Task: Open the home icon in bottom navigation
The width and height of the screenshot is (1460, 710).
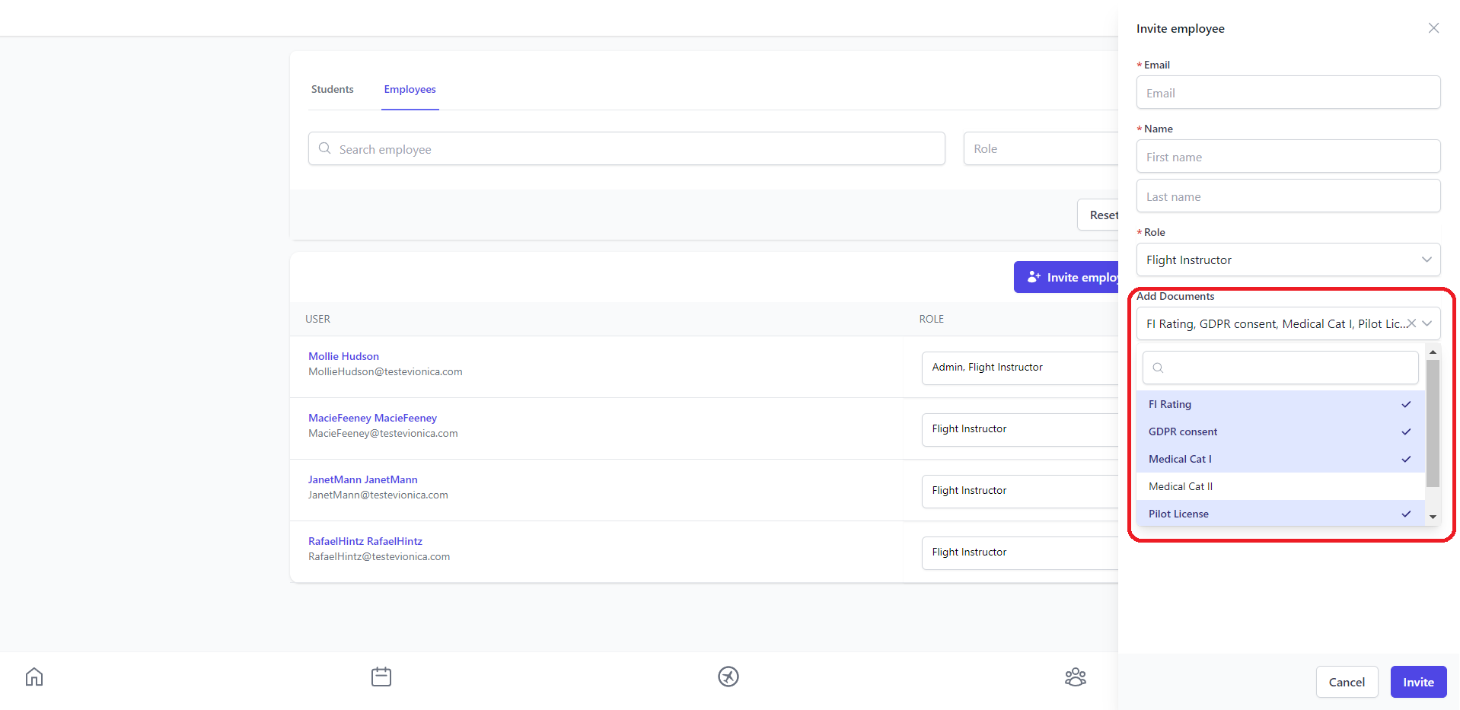Action: pyautogui.click(x=34, y=677)
